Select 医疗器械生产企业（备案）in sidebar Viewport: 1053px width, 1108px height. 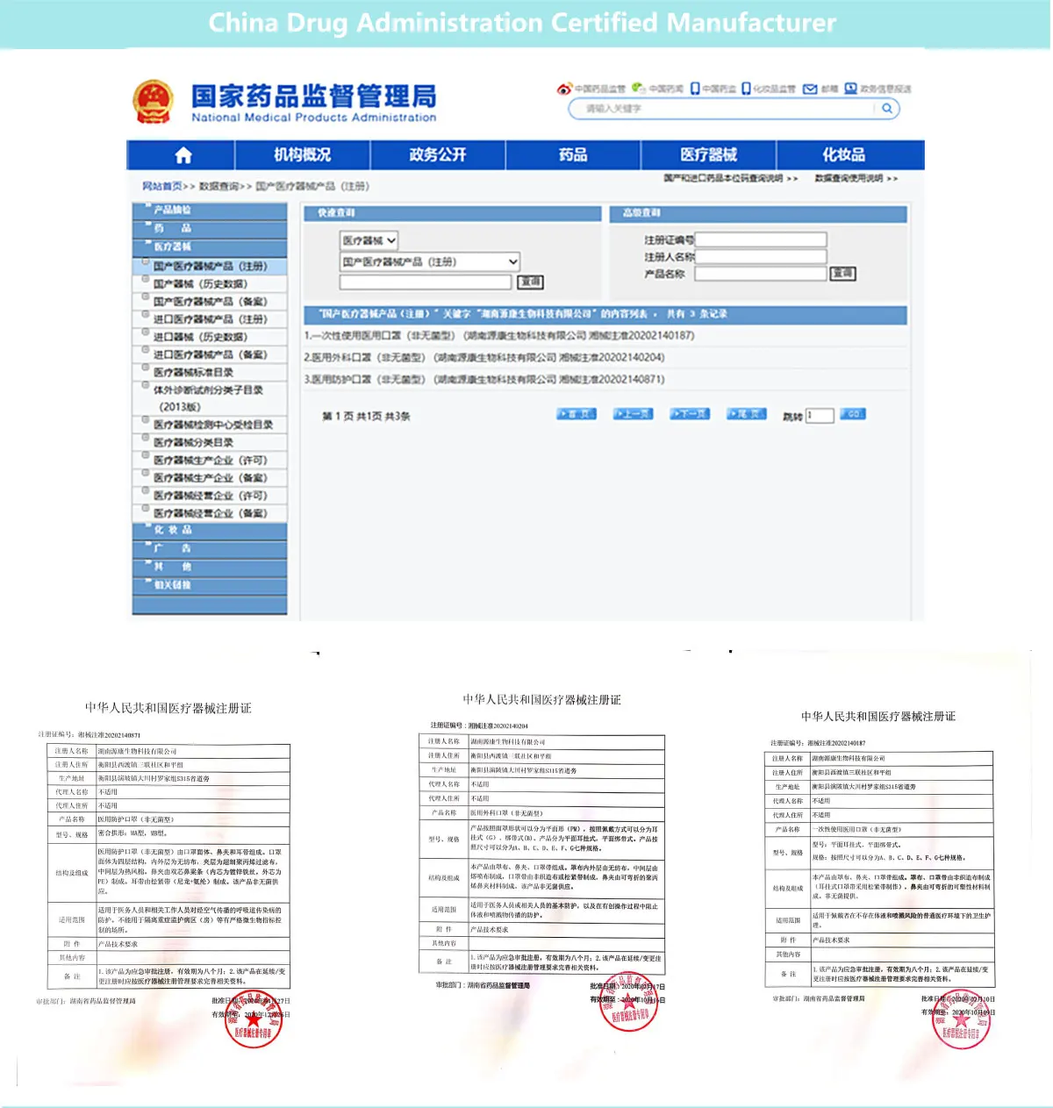[211, 477]
